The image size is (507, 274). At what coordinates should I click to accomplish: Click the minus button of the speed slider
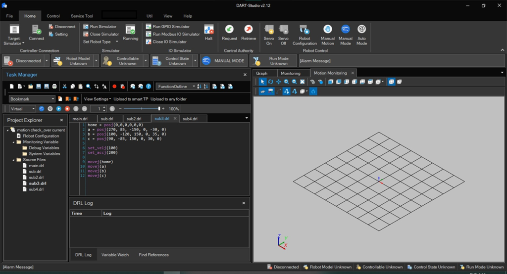(x=120, y=109)
